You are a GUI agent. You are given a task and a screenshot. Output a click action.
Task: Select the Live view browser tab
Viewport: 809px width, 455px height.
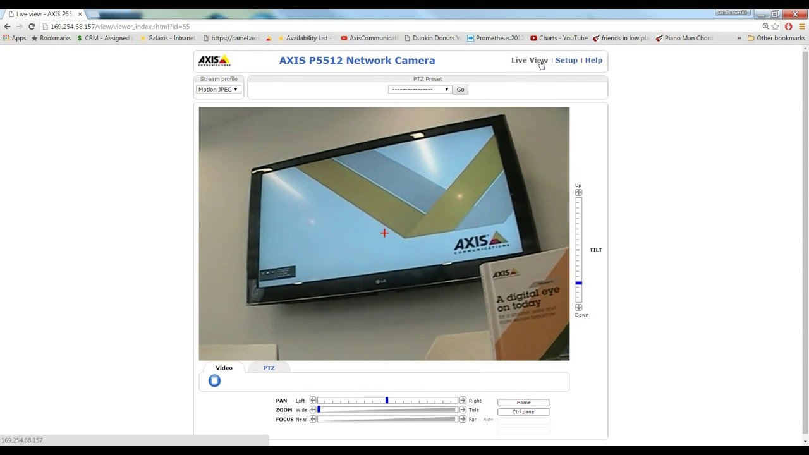point(44,14)
